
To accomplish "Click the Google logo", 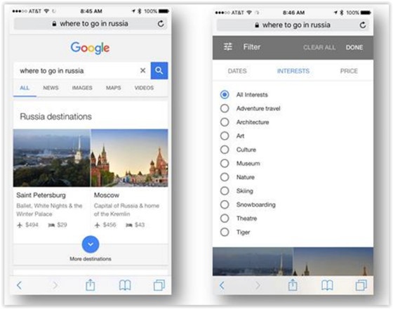I will (x=90, y=48).
